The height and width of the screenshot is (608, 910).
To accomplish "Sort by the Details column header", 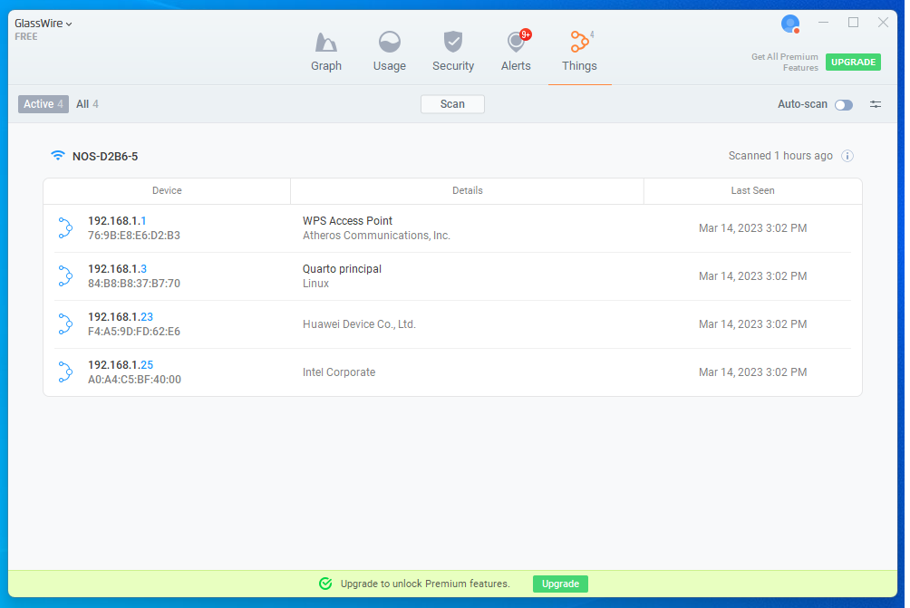I will (467, 191).
